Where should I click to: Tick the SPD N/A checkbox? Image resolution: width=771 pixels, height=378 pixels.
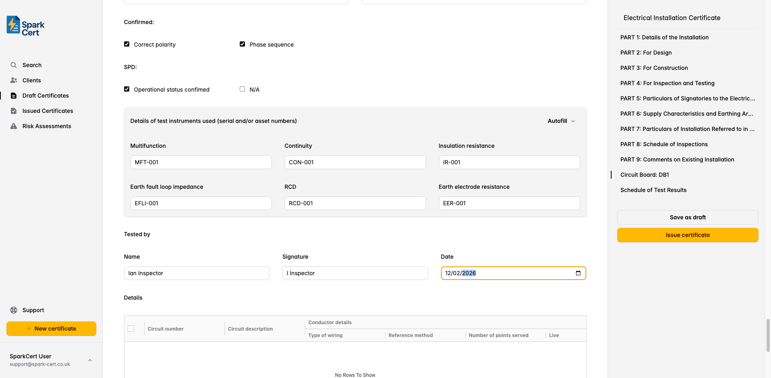click(x=242, y=89)
